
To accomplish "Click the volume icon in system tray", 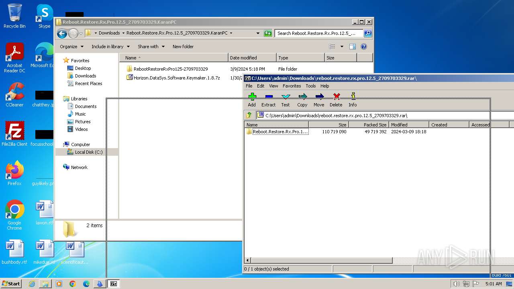I will pos(456,284).
